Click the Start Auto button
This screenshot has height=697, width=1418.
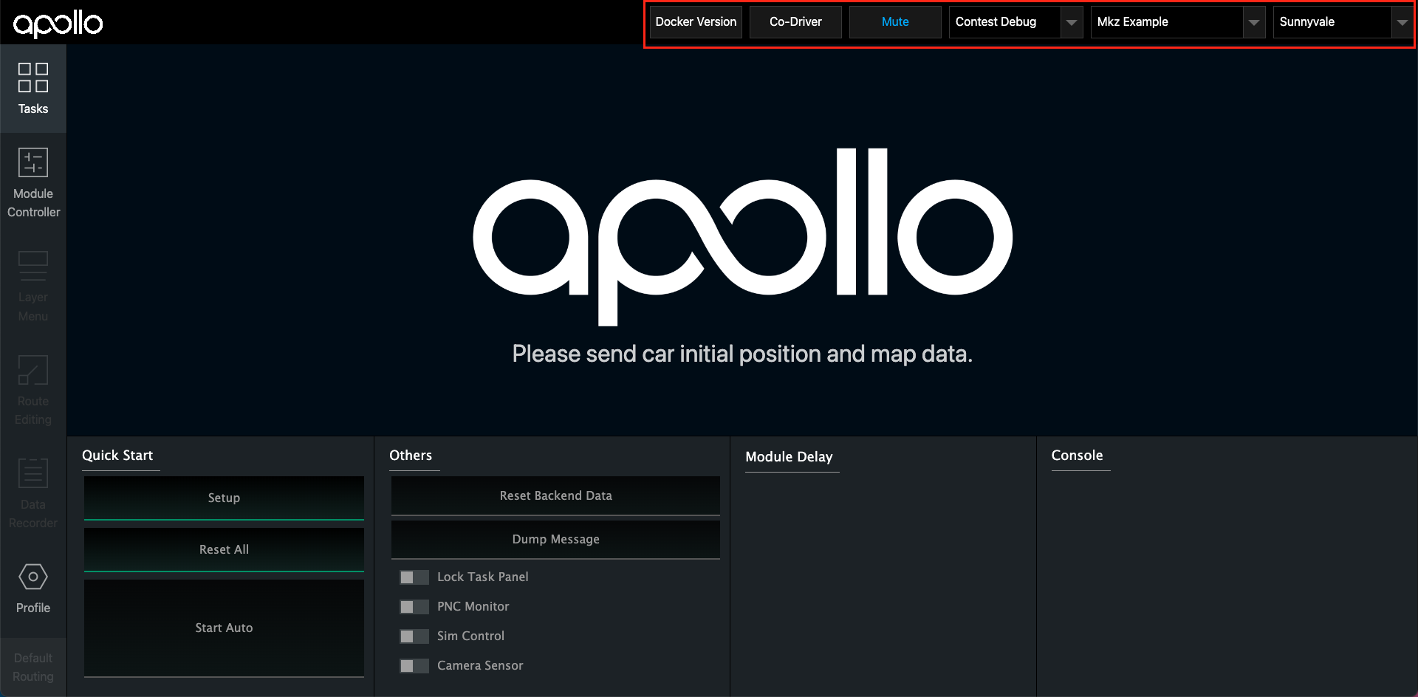pyautogui.click(x=223, y=628)
